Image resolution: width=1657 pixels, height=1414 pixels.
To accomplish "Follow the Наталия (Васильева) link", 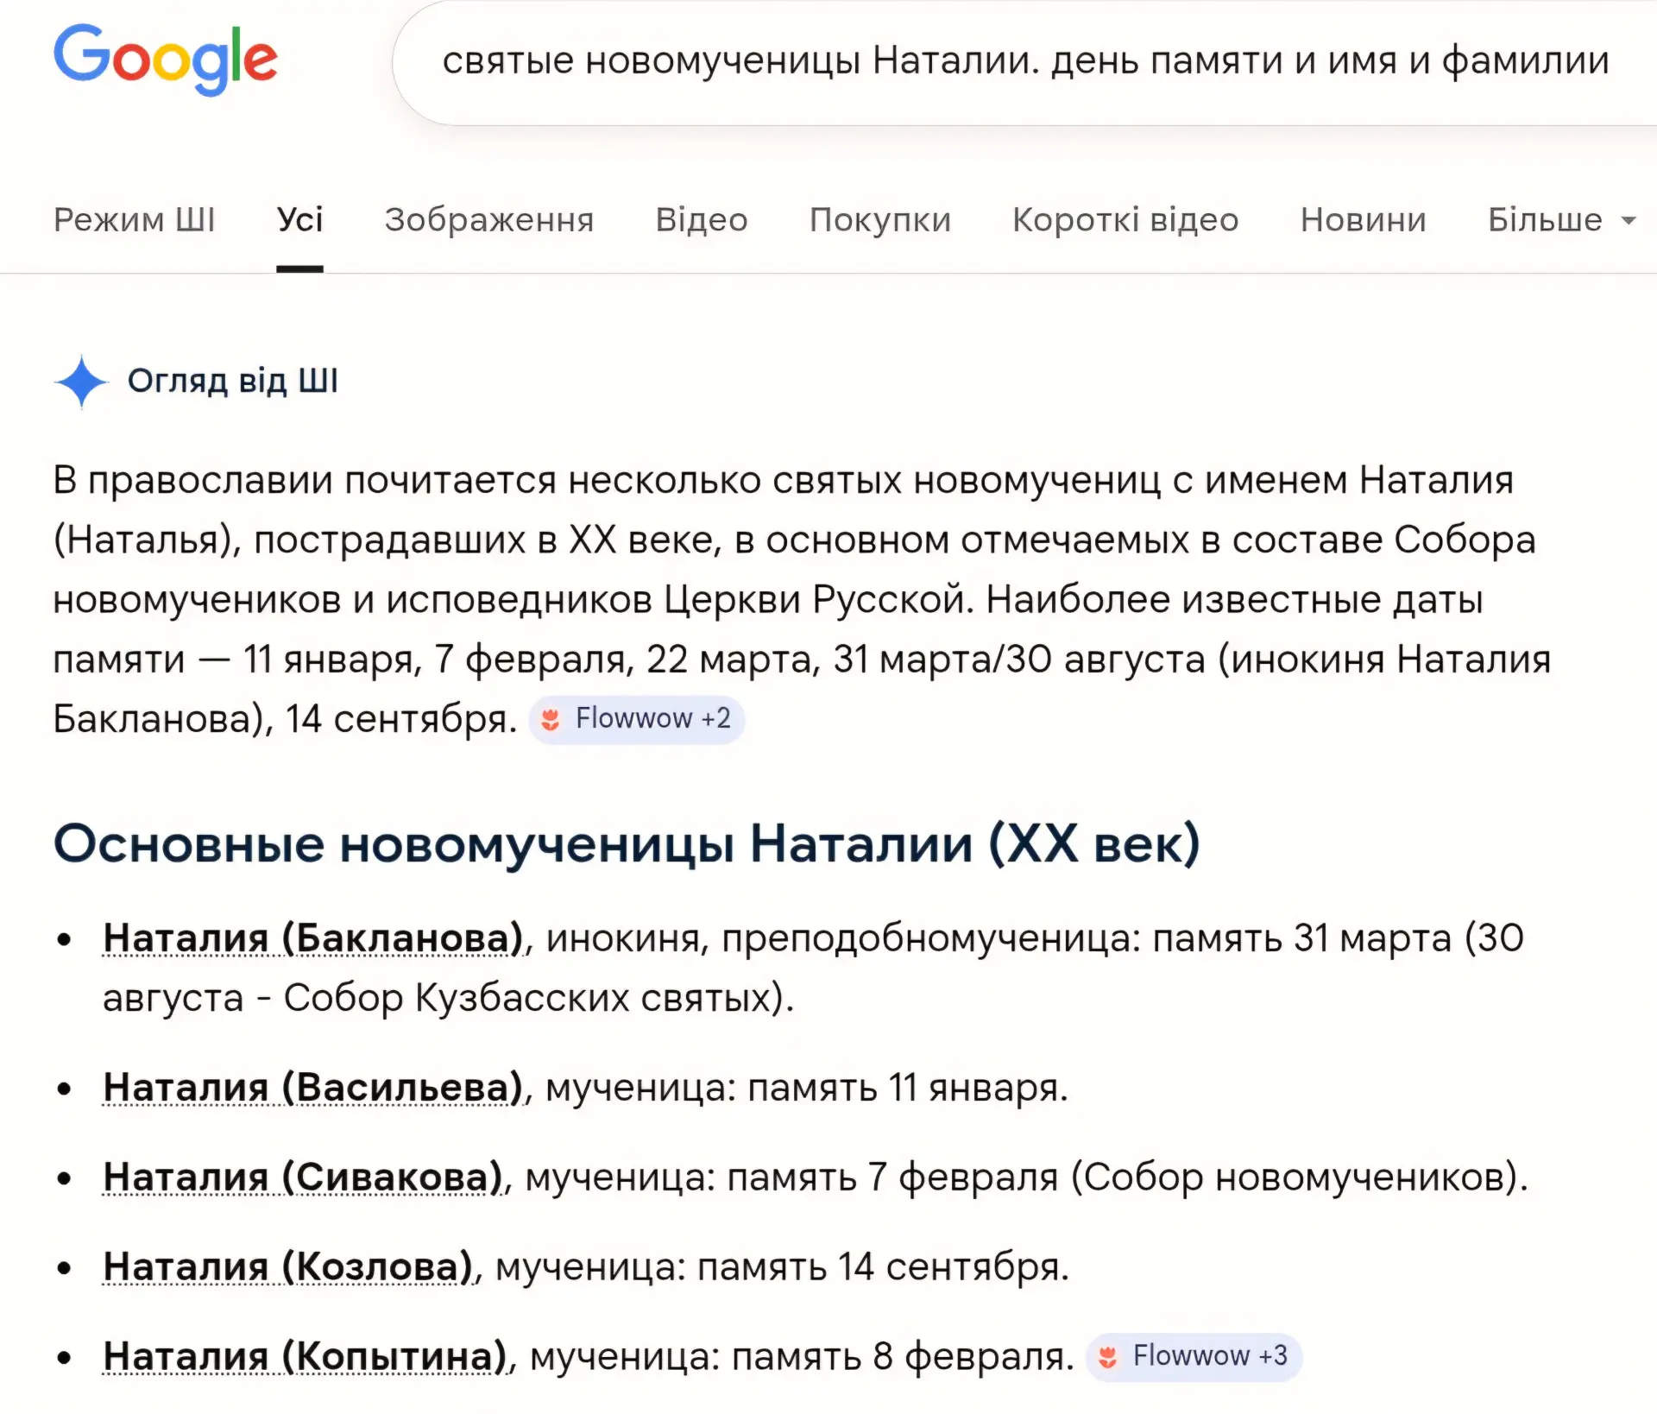I will click(313, 1088).
